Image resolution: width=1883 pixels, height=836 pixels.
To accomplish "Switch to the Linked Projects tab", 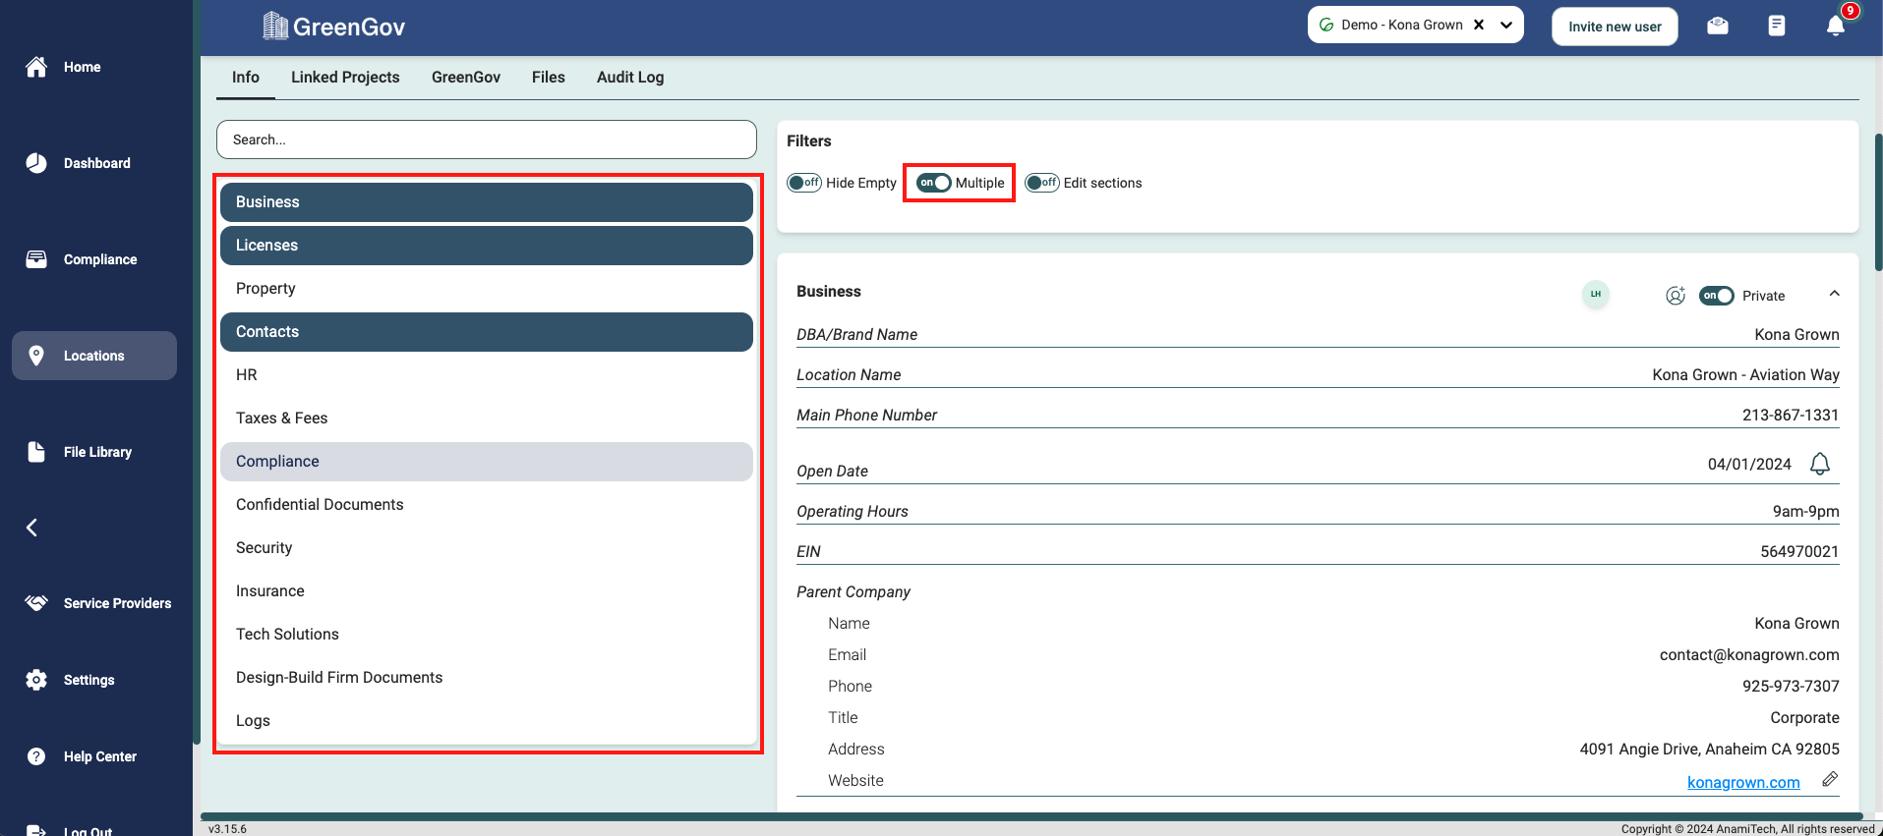I will click(345, 78).
